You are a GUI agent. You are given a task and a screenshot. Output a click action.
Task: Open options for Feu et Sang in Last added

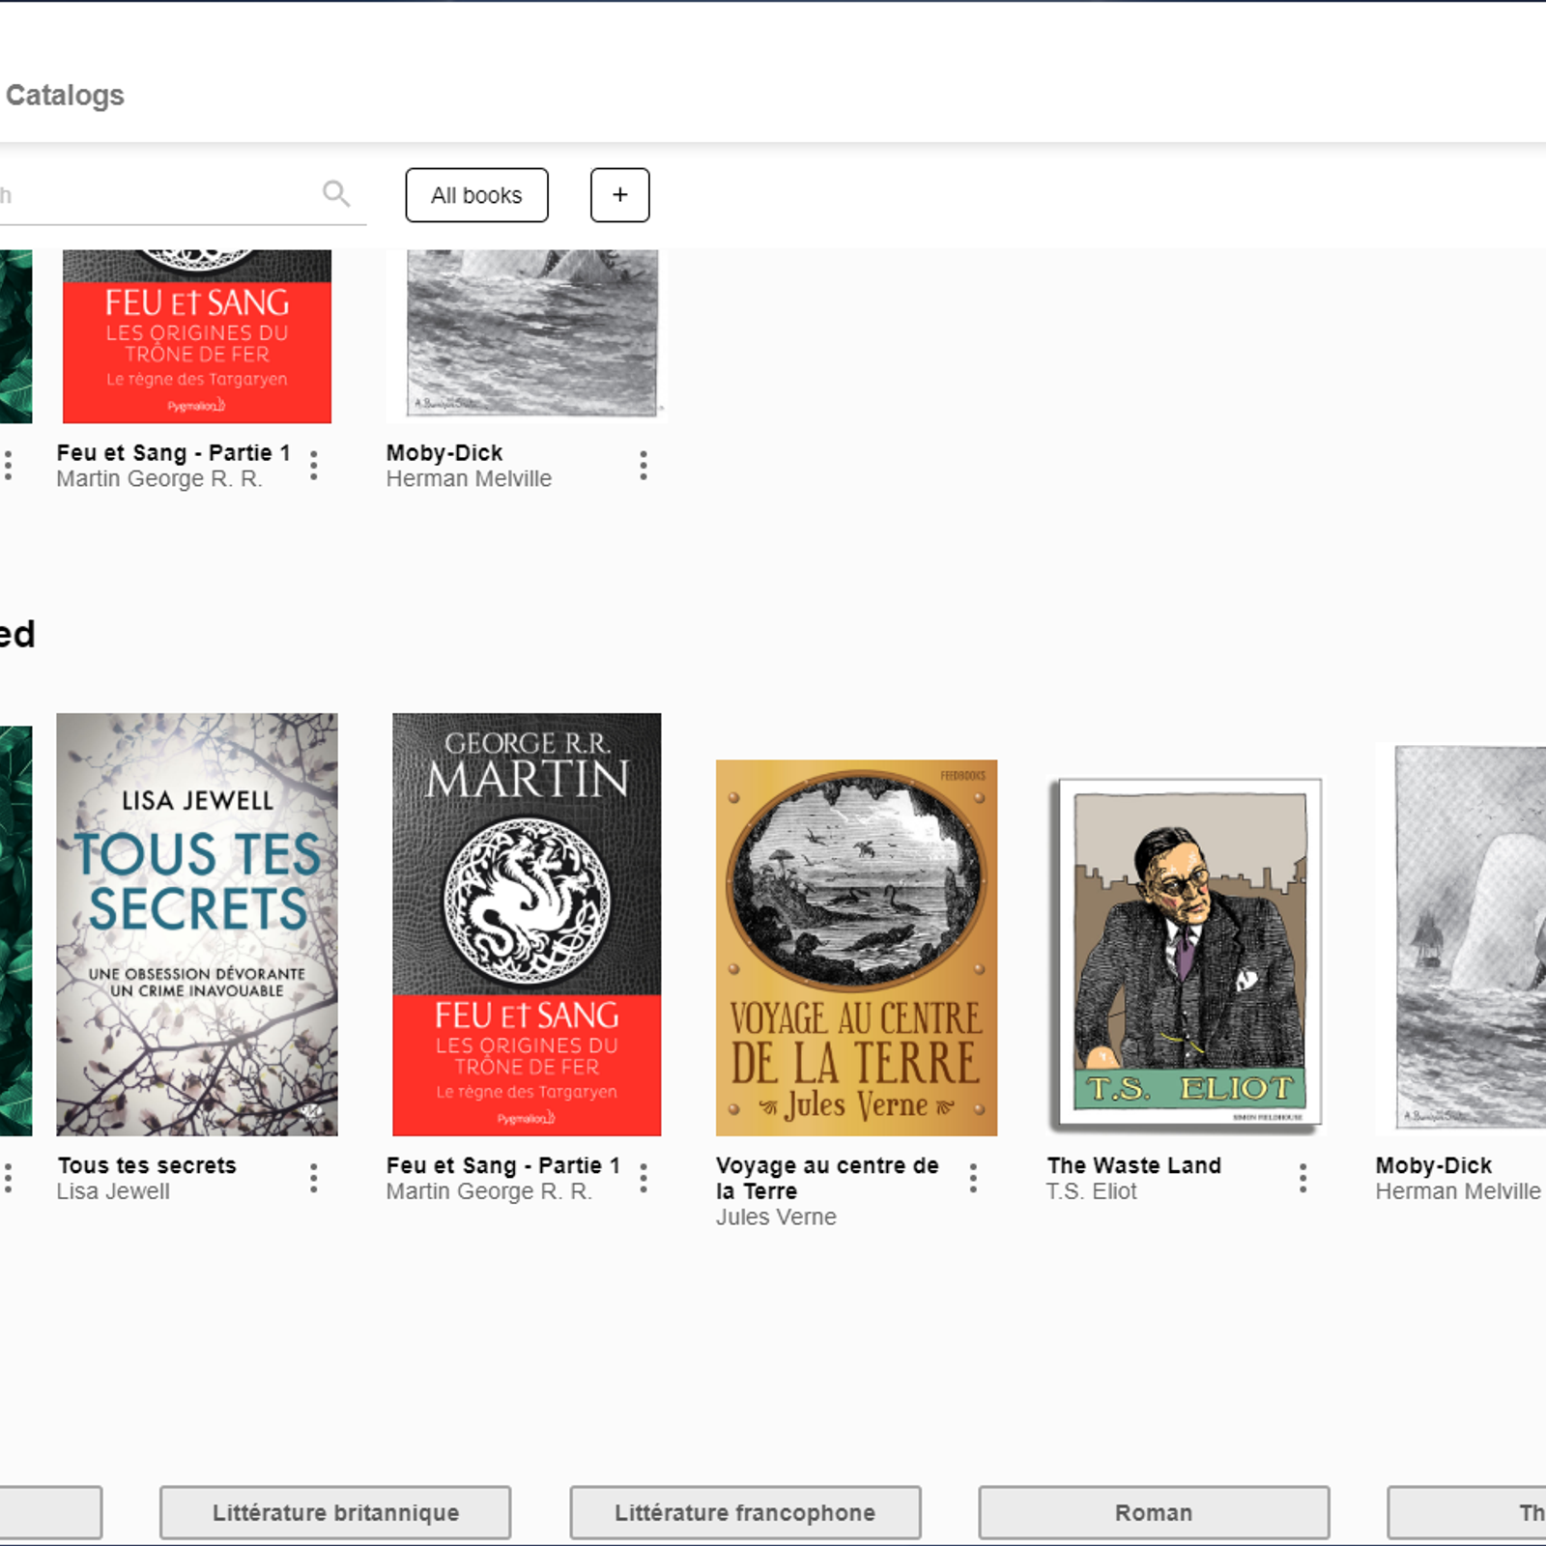[643, 1178]
